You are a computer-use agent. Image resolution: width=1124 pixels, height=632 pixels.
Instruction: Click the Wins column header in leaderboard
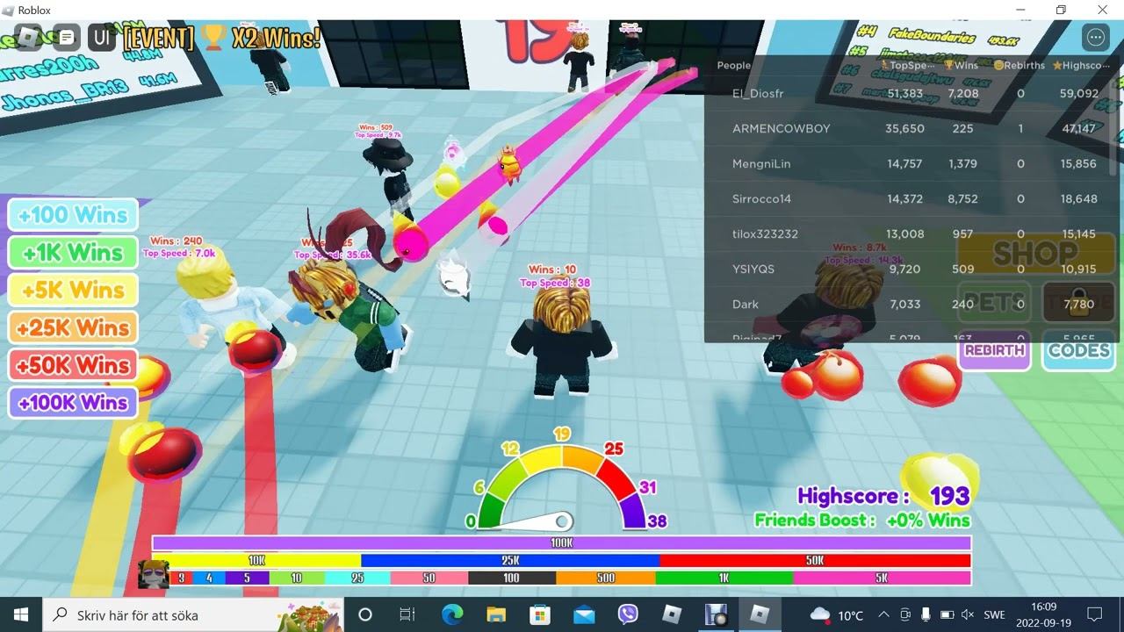(x=961, y=65)
